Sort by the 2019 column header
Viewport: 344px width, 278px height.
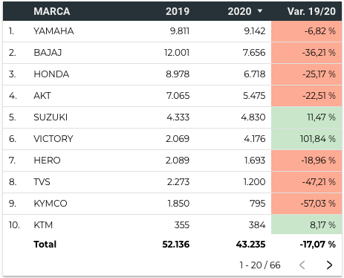pos(178,11)
